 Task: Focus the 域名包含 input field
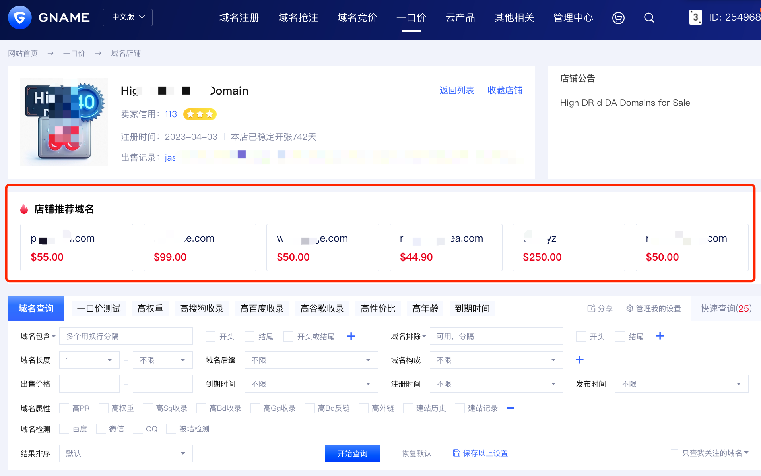[126, 336]
